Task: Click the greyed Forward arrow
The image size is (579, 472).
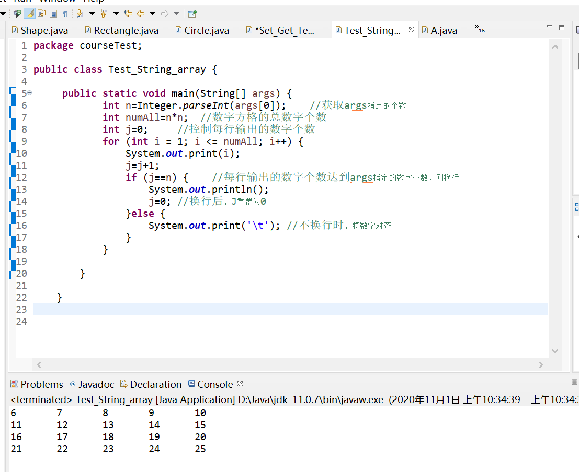Action: (x=165, y=14)
